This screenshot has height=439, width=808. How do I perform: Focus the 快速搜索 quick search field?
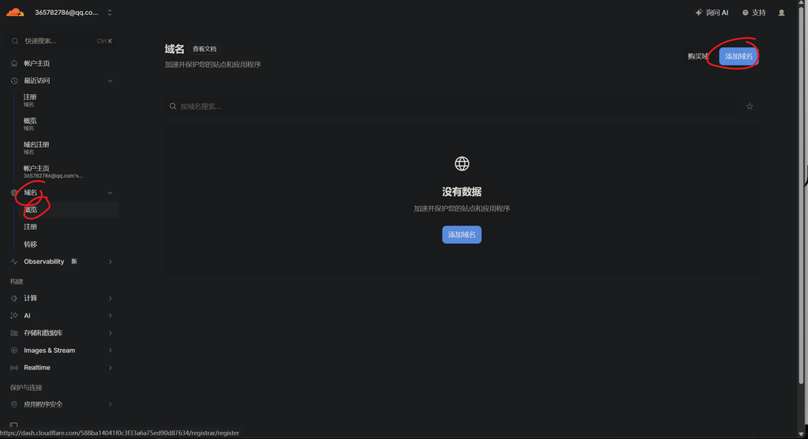(62, 41)
